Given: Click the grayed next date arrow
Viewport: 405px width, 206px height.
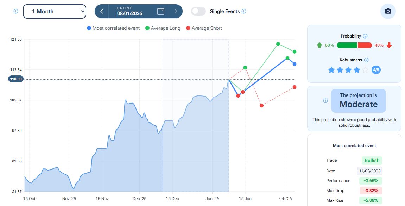Looking at the screenshot, I should pyautogui.click(x=176, y=11).
